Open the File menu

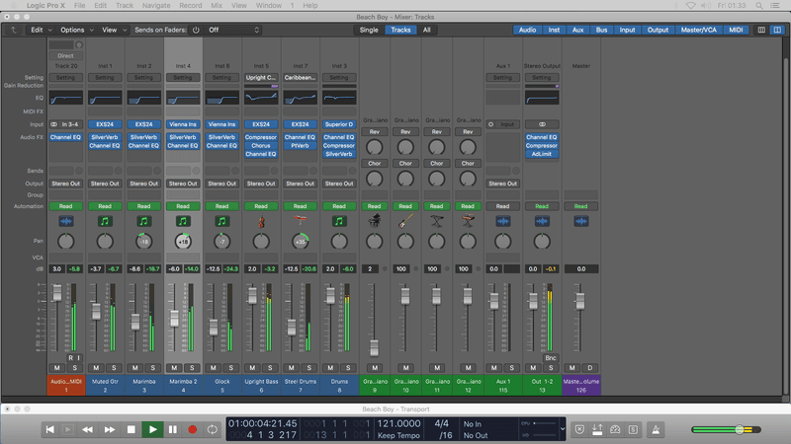click(80, 6)
